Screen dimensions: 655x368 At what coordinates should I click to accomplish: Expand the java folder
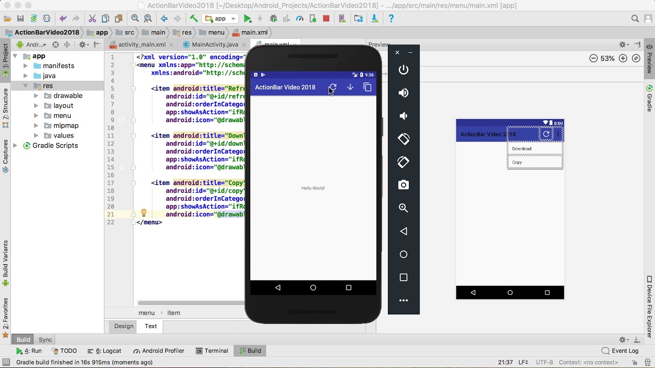point(26,76)
